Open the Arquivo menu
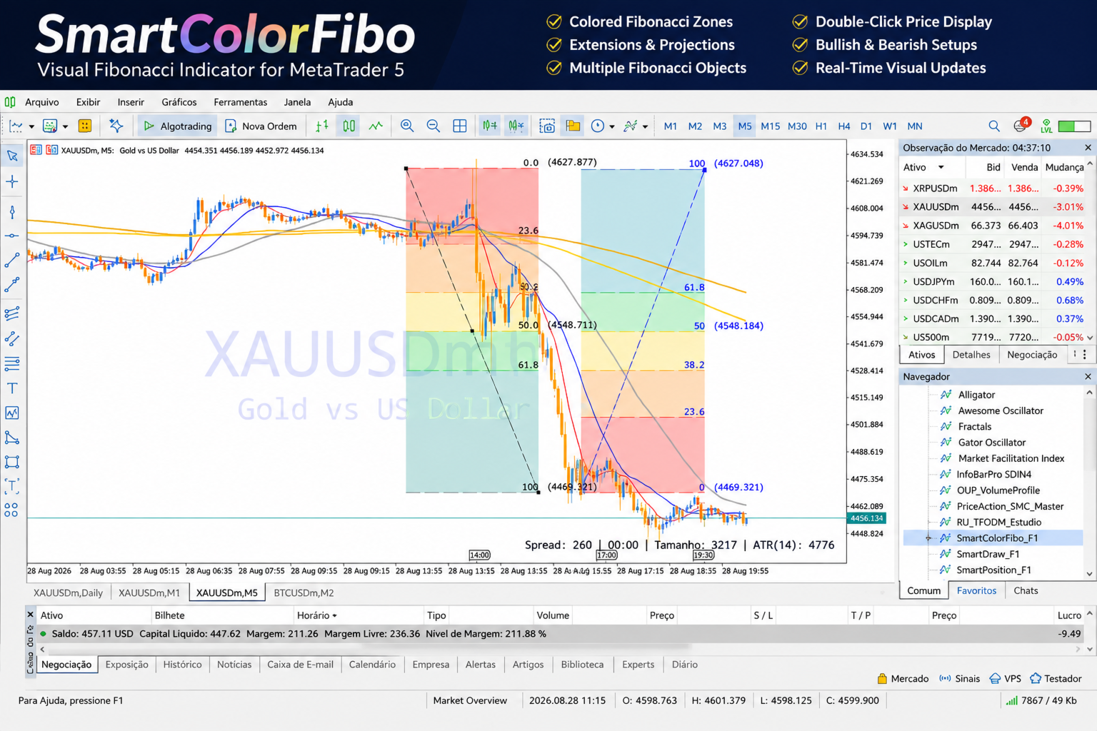 [42, 102]
